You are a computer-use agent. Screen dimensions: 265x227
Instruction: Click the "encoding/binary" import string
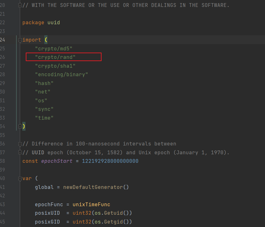(62, 75)
